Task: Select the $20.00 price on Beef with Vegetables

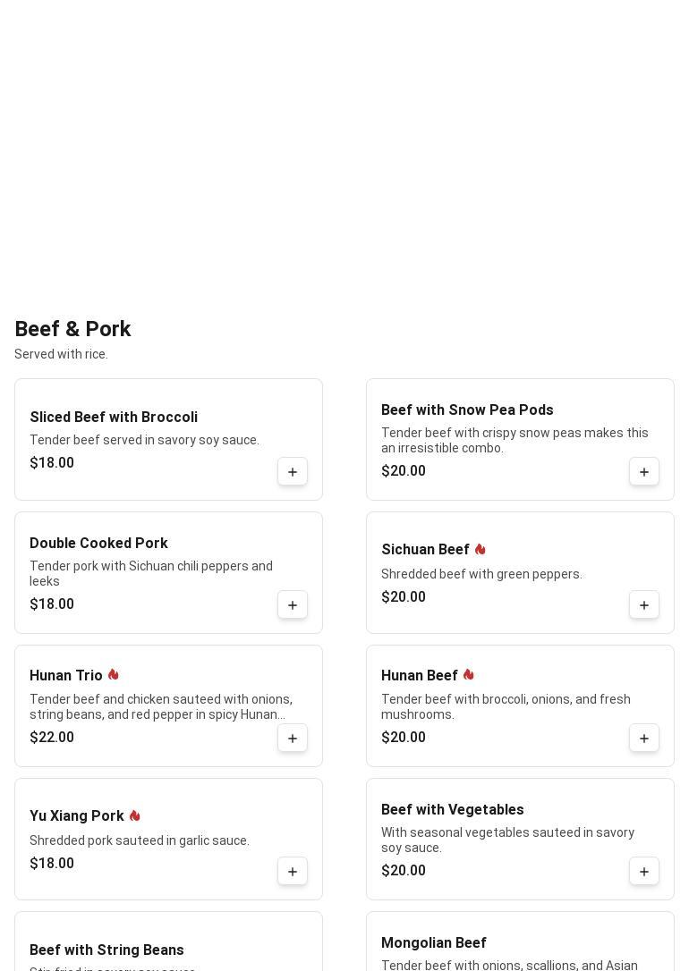Action: click(x=404, y=871)
